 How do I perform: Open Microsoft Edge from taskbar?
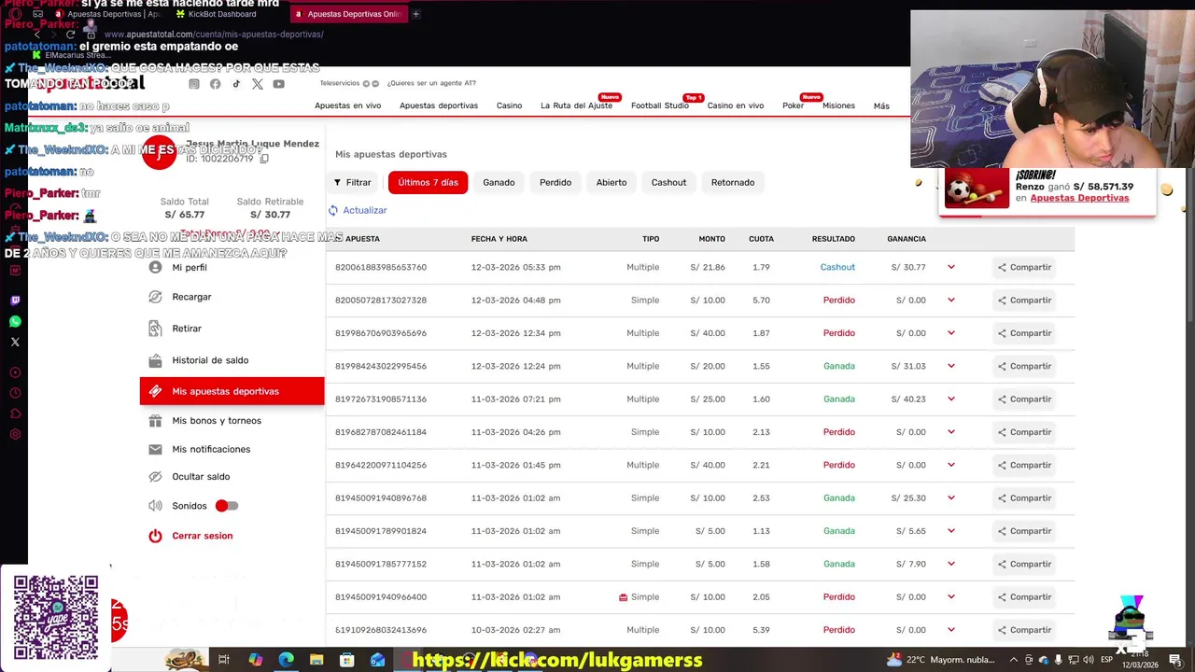(286, 660)
